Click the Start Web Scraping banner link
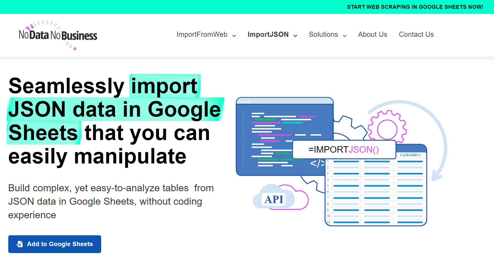 [415, 7]
